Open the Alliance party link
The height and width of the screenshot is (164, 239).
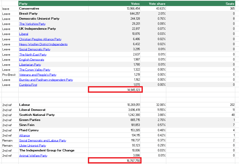coord(24,135)
